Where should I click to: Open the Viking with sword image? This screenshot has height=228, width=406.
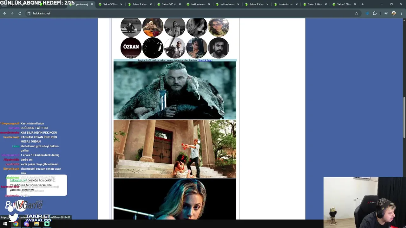point(175,90)
